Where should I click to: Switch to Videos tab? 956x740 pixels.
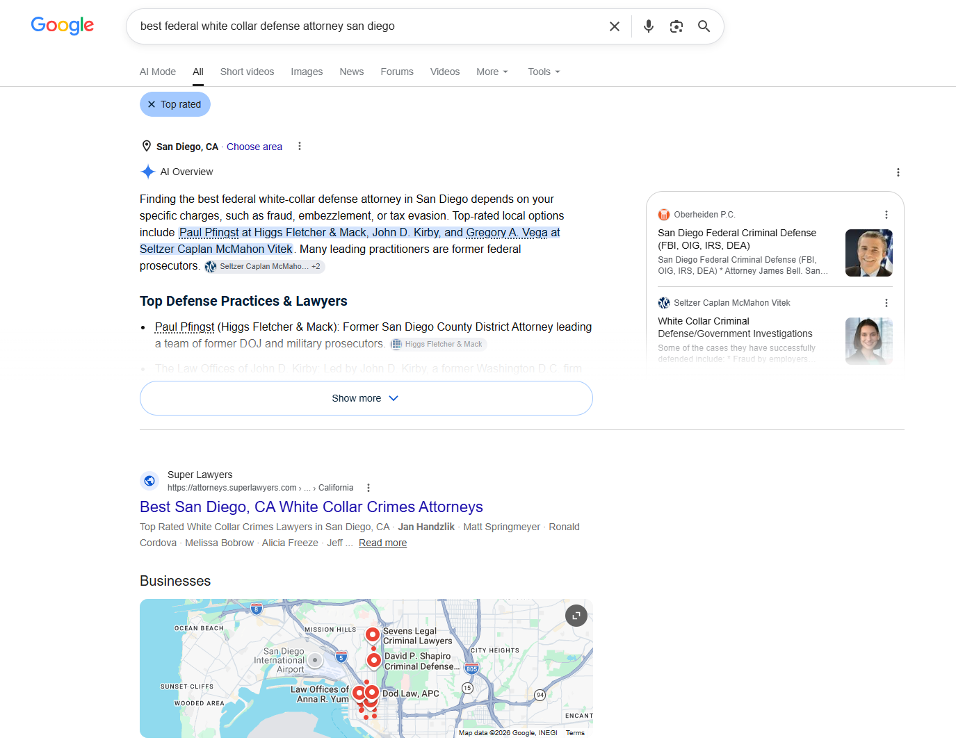click(x=445, y=72)
